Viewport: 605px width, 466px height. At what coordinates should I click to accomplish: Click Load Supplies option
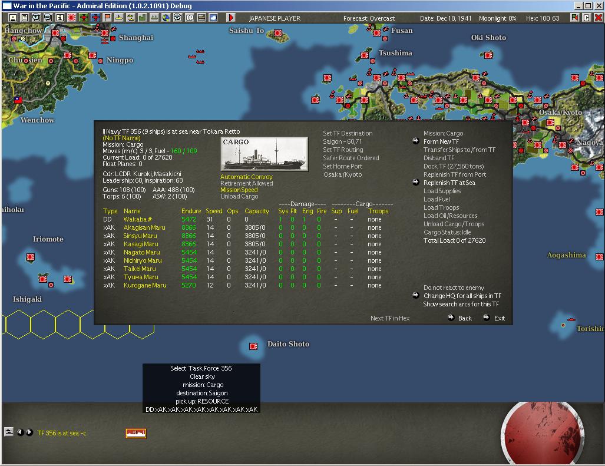pyautogui.click(x=442, y=191)
